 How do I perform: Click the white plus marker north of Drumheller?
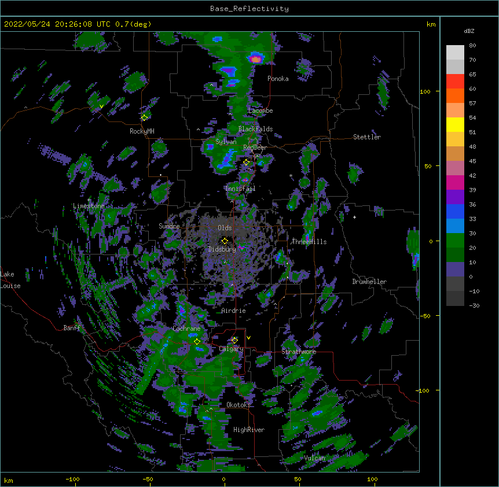coord(354,217)
